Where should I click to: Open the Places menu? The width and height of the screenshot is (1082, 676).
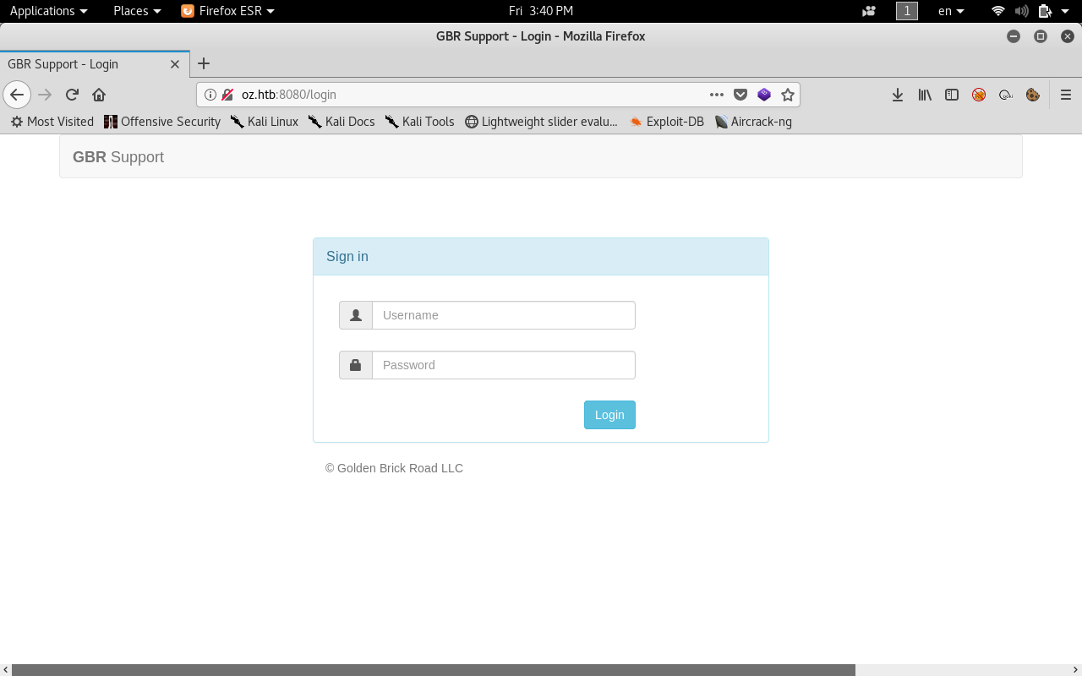click(137, 11)
